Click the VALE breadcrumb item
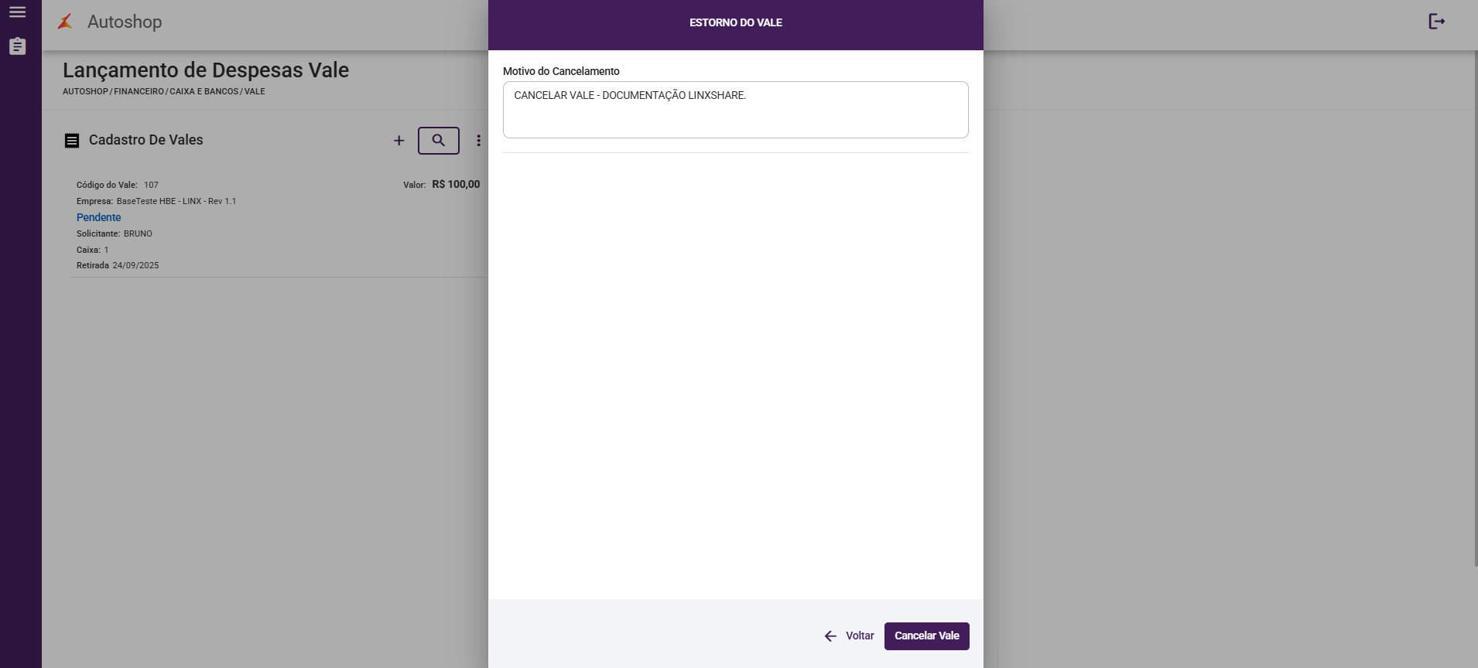 pos(255,91)
